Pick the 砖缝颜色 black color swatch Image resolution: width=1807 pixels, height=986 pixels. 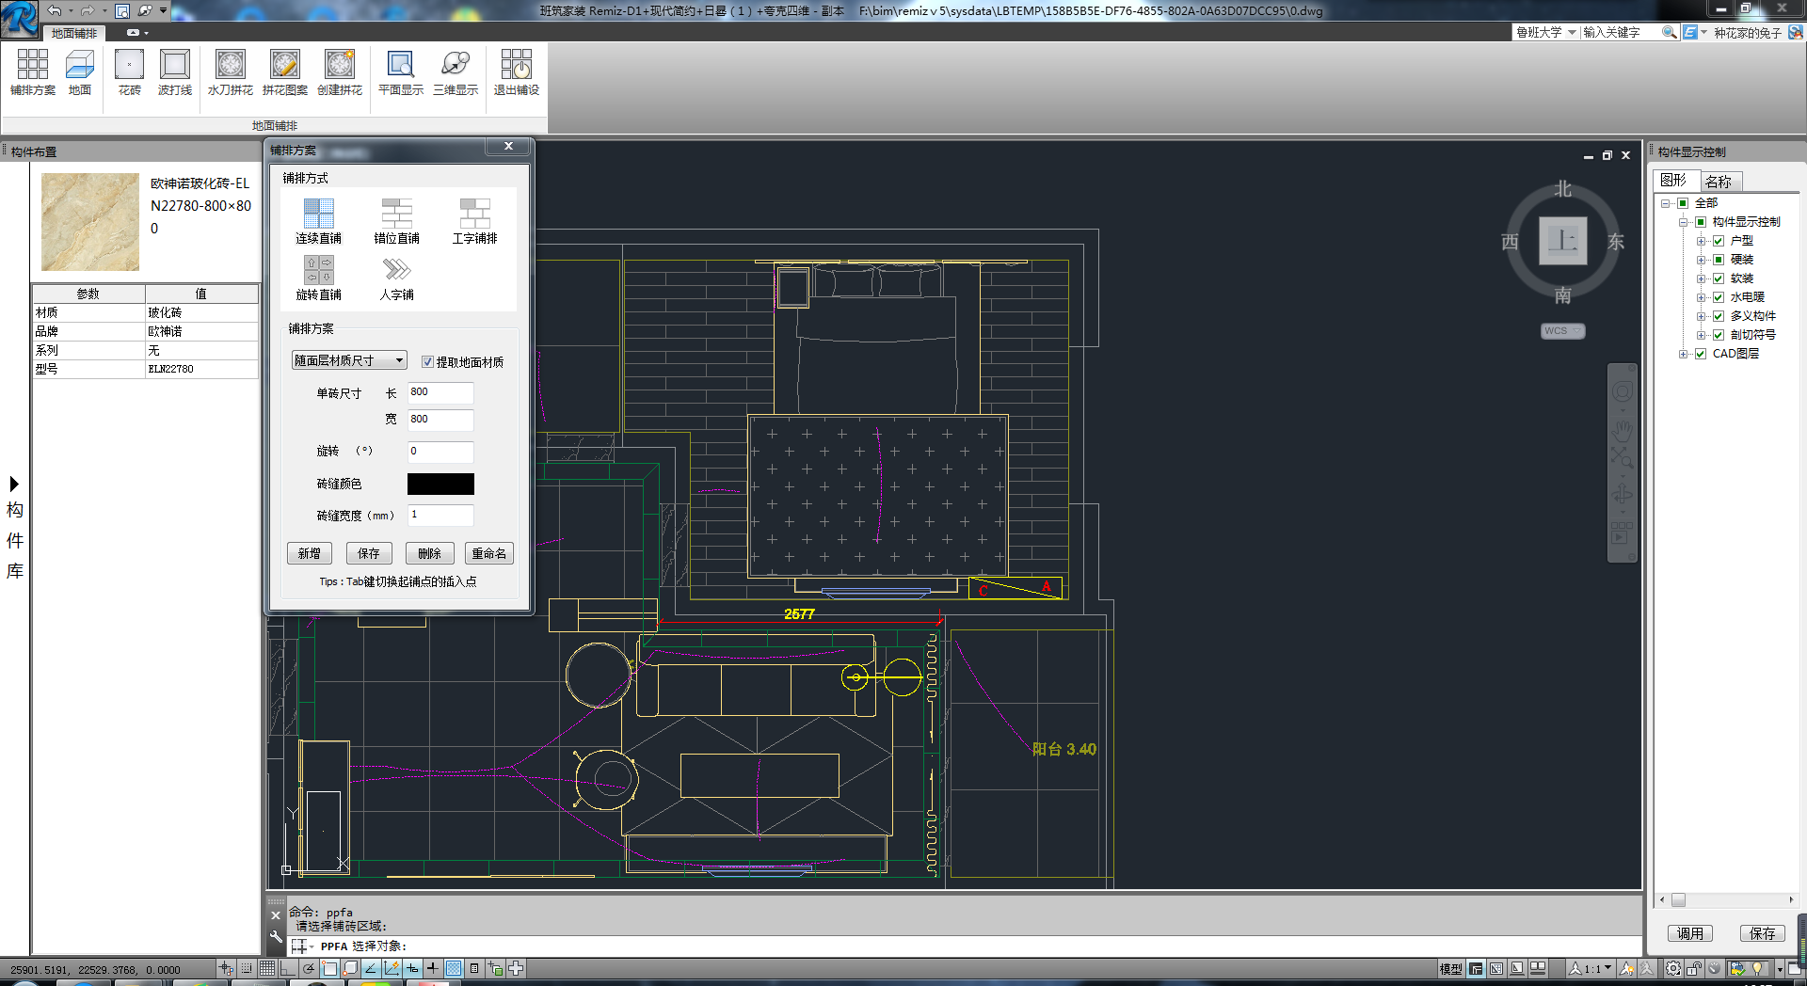coord(440,484)
